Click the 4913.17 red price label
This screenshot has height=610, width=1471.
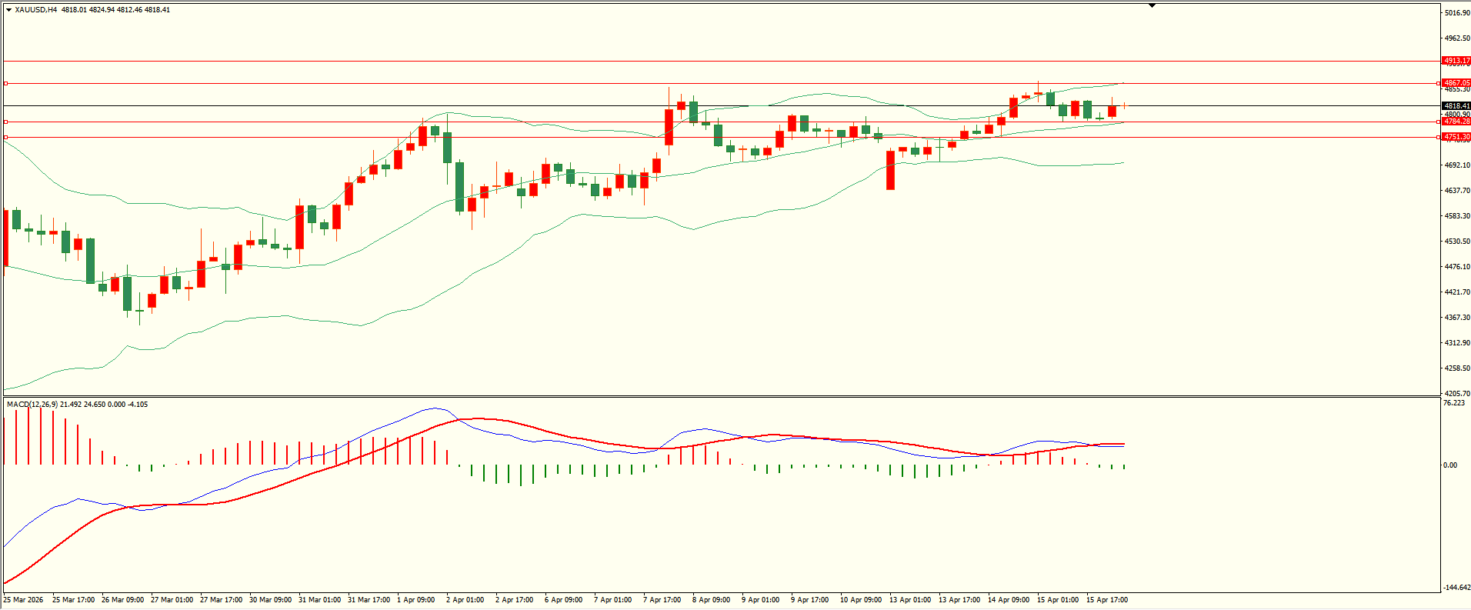point(1456,61)
